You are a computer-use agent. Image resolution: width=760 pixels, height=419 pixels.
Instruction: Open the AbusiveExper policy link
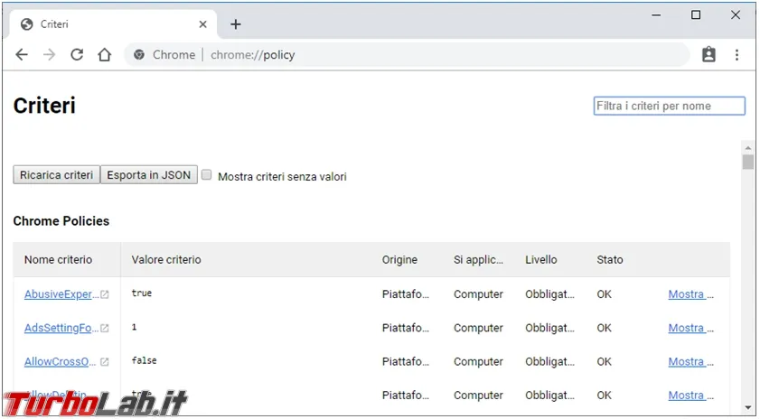61,294
